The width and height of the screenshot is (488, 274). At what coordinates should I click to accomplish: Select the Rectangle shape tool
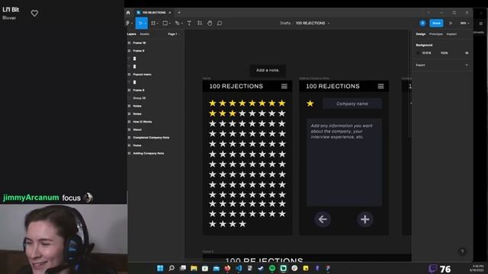click(165, 23)
